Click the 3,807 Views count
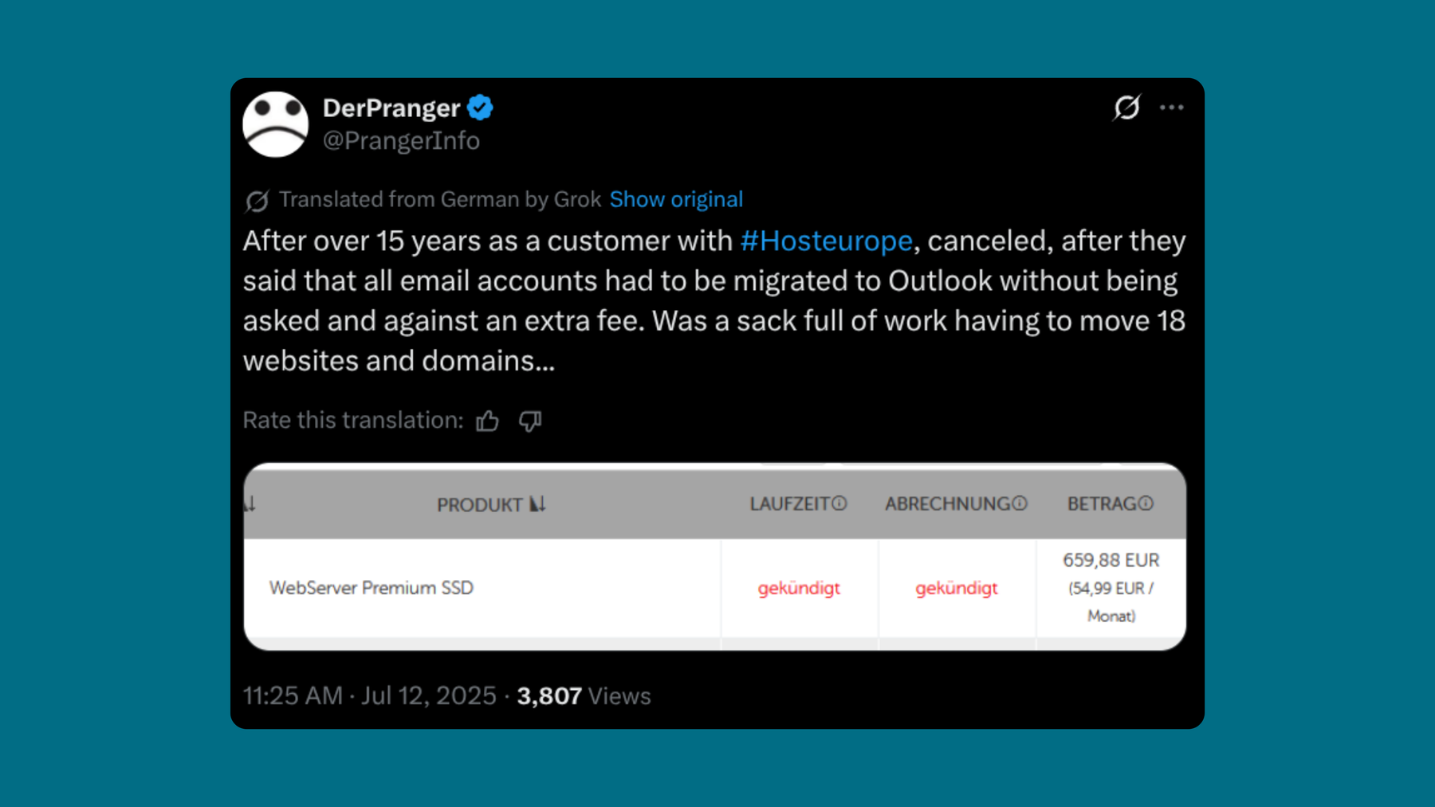The height and width of the screenshot is (807, 1435). (x=584, y=696)
